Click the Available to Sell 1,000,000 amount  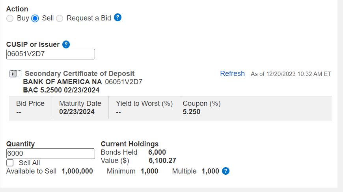click(x=77, y=171)
